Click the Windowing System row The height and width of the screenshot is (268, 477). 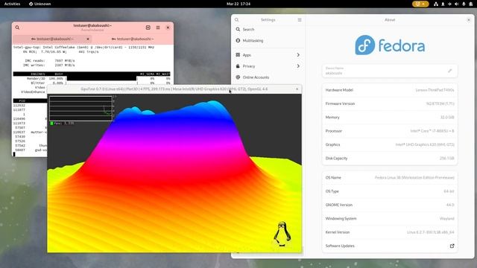(390, 218)
